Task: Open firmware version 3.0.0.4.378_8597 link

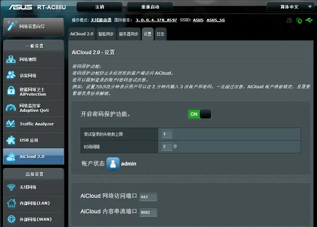Action: pos(156,20)
